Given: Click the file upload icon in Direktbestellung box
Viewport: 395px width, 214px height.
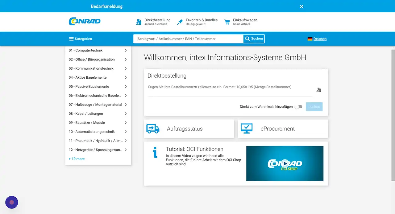Looking at the screenshot, I should tap(318, 90).
